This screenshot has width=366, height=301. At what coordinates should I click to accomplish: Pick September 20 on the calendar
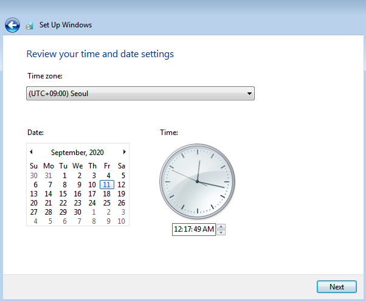[33, 203]
